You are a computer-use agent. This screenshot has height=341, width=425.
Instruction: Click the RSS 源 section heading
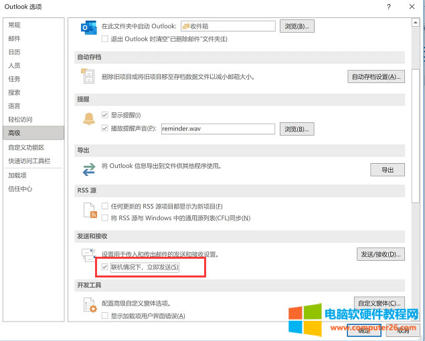87,191
